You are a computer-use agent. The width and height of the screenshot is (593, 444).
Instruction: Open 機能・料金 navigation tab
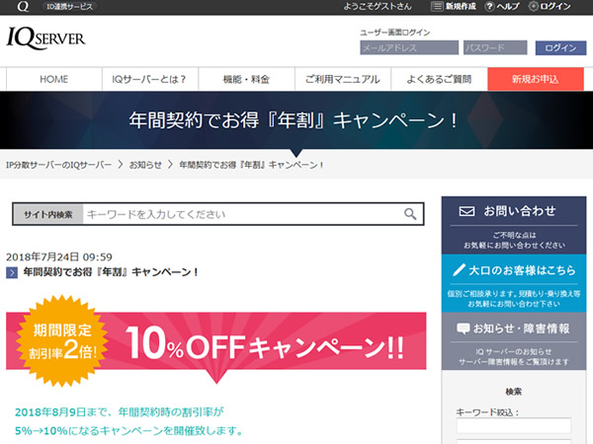tap(246, 79)
